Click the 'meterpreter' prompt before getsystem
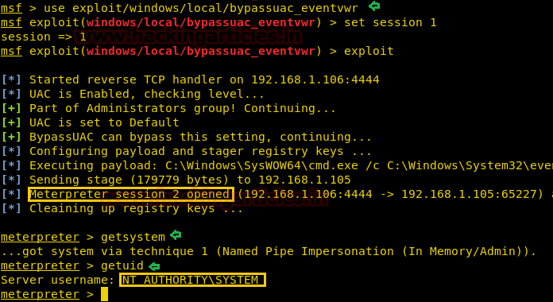Viewport: 553px width, 302px height. click(x=41, y=237)
